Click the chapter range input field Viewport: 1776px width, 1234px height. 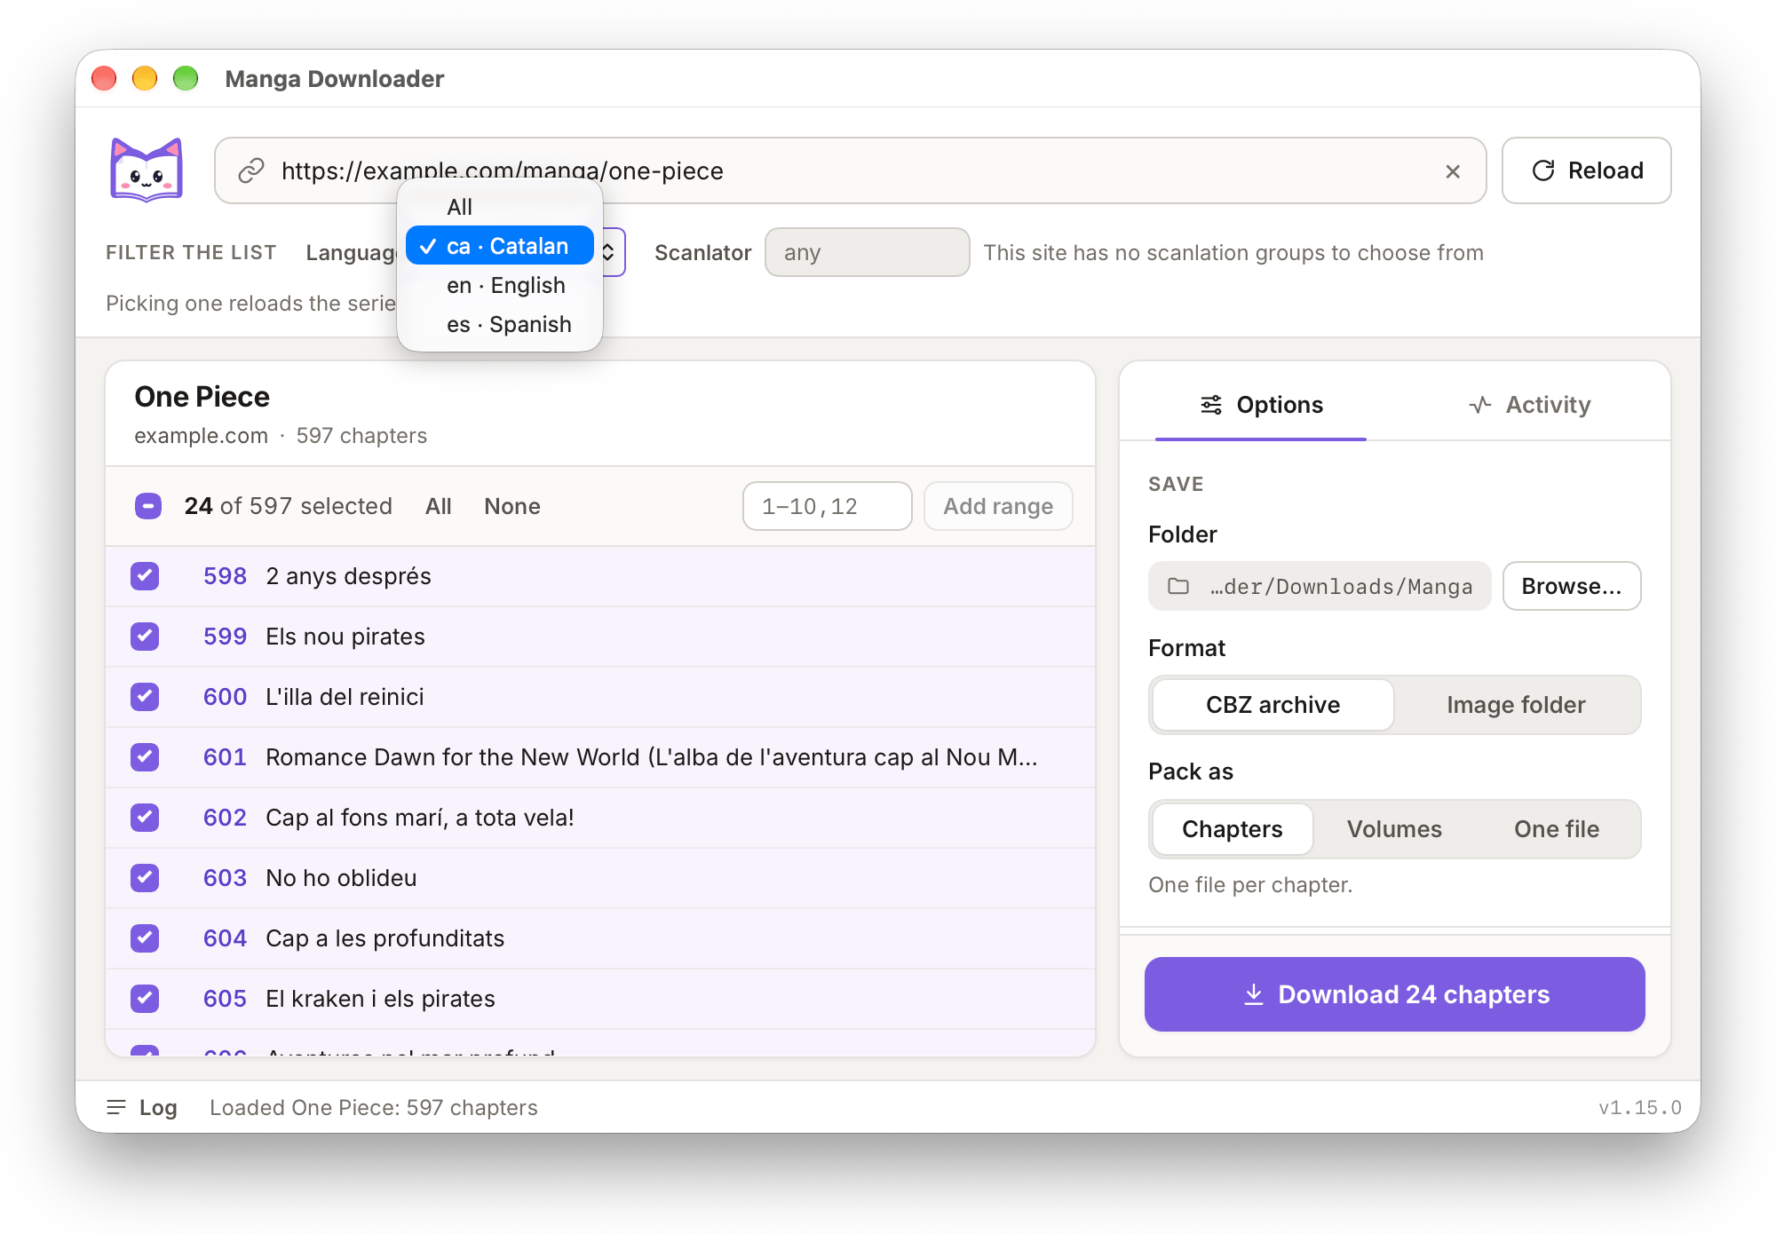click(x=828, y=506)
